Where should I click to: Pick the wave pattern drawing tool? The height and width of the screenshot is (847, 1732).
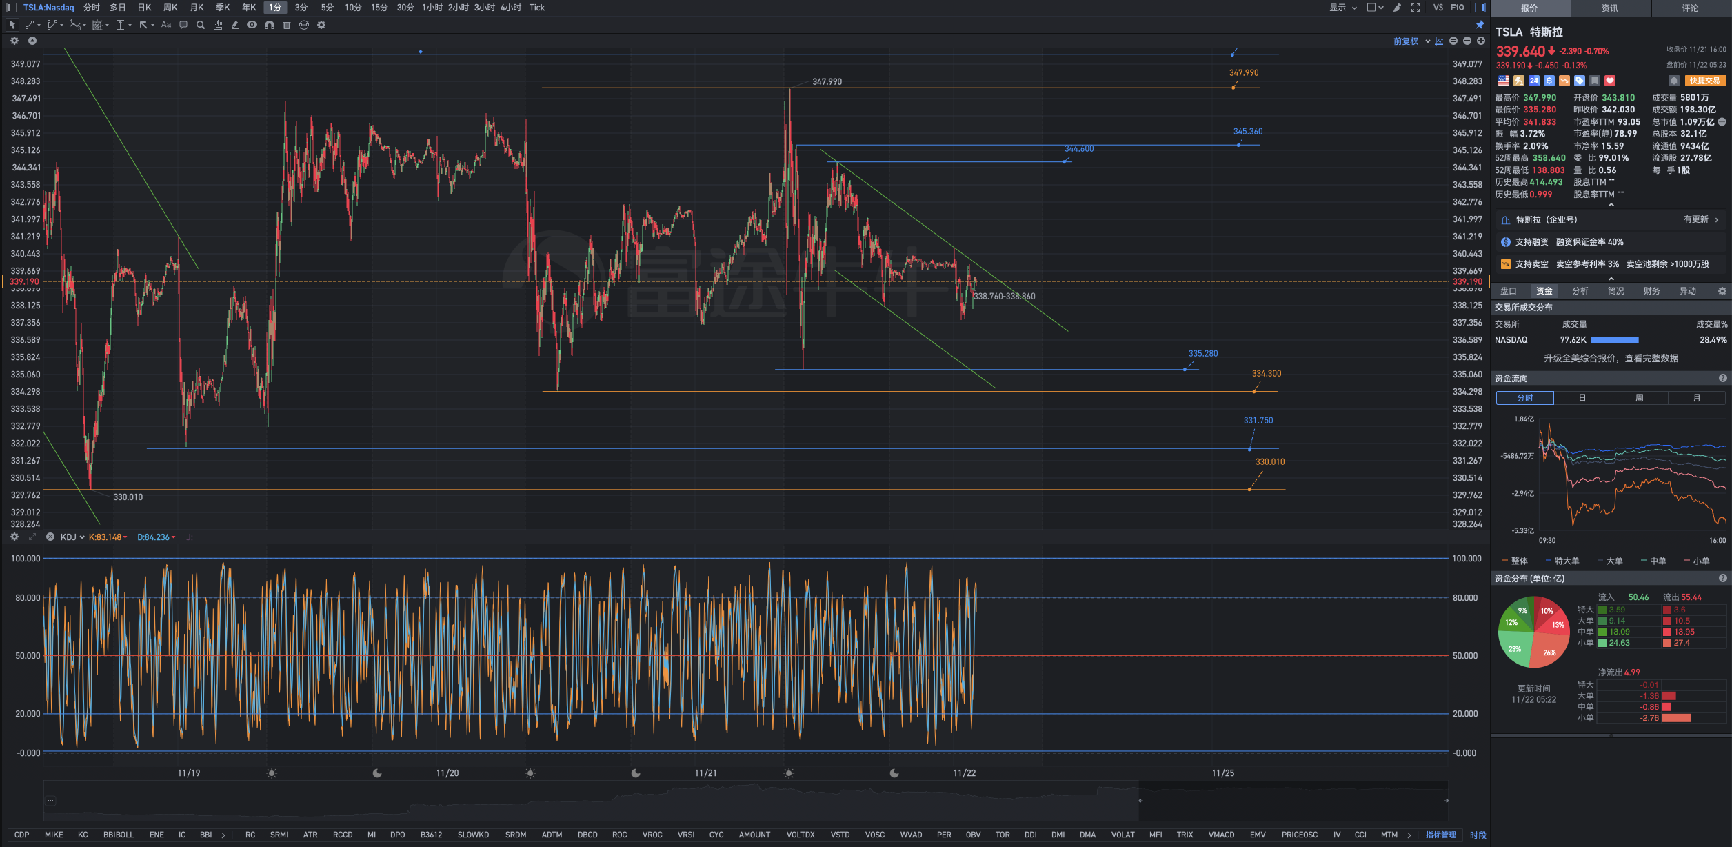pos(76,25)
